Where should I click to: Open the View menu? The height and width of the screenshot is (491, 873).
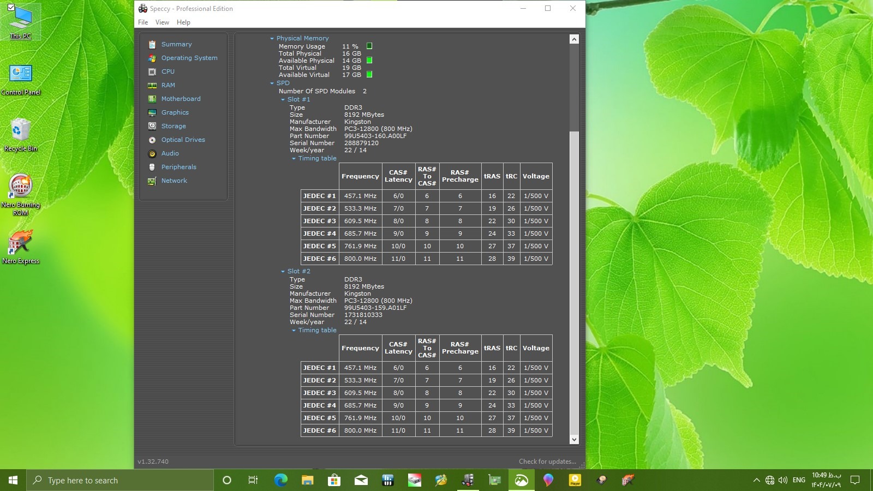tap(162, 22)
